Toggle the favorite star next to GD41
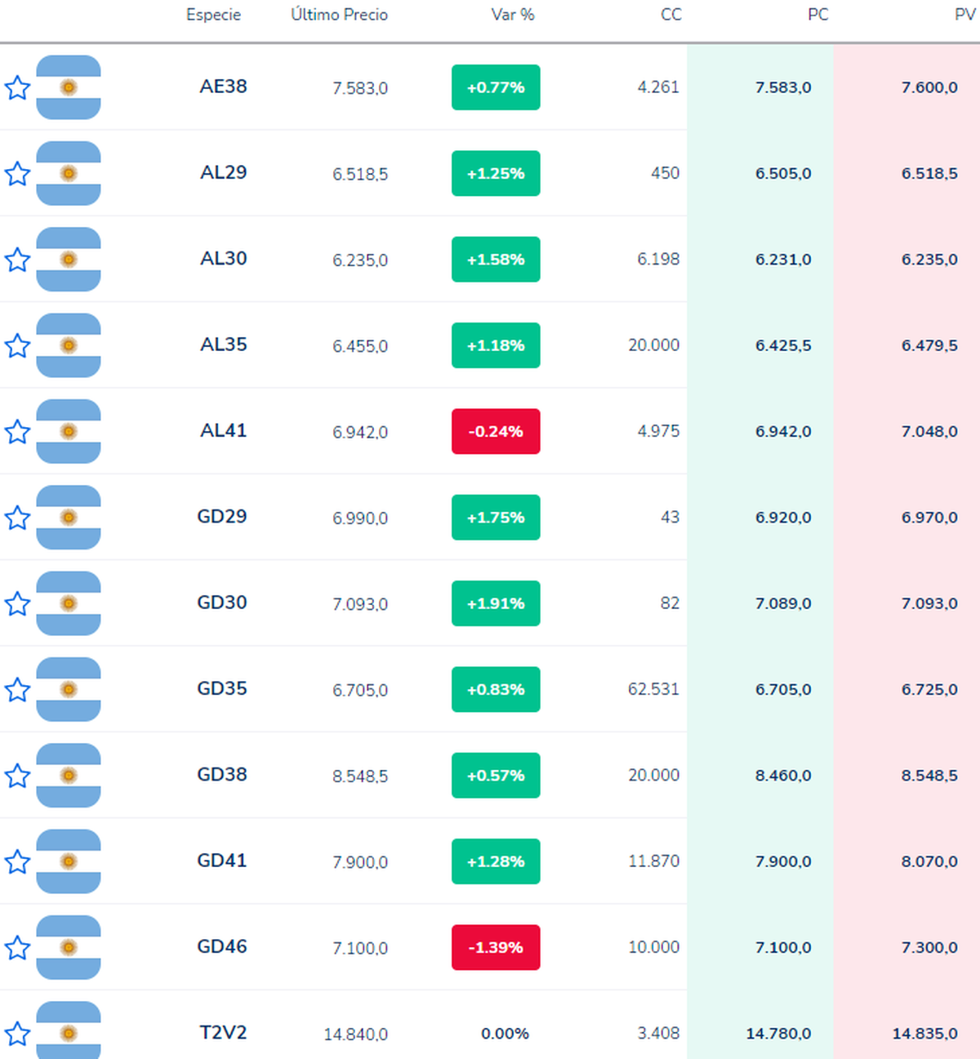 point(16,861)
